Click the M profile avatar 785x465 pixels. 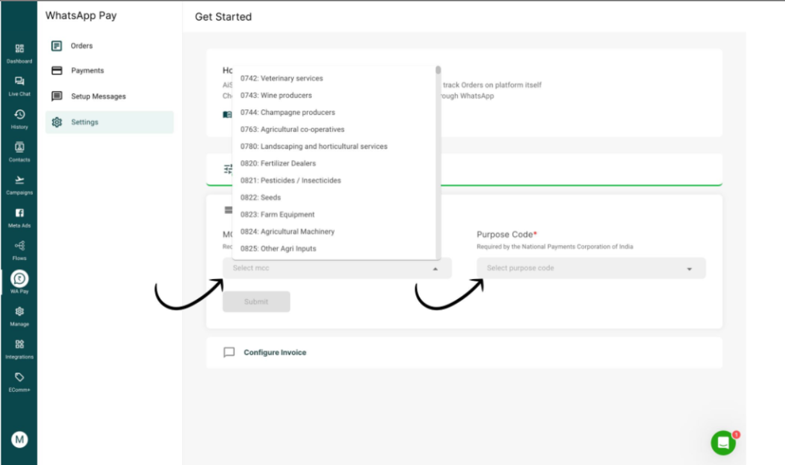click(20, 439)
